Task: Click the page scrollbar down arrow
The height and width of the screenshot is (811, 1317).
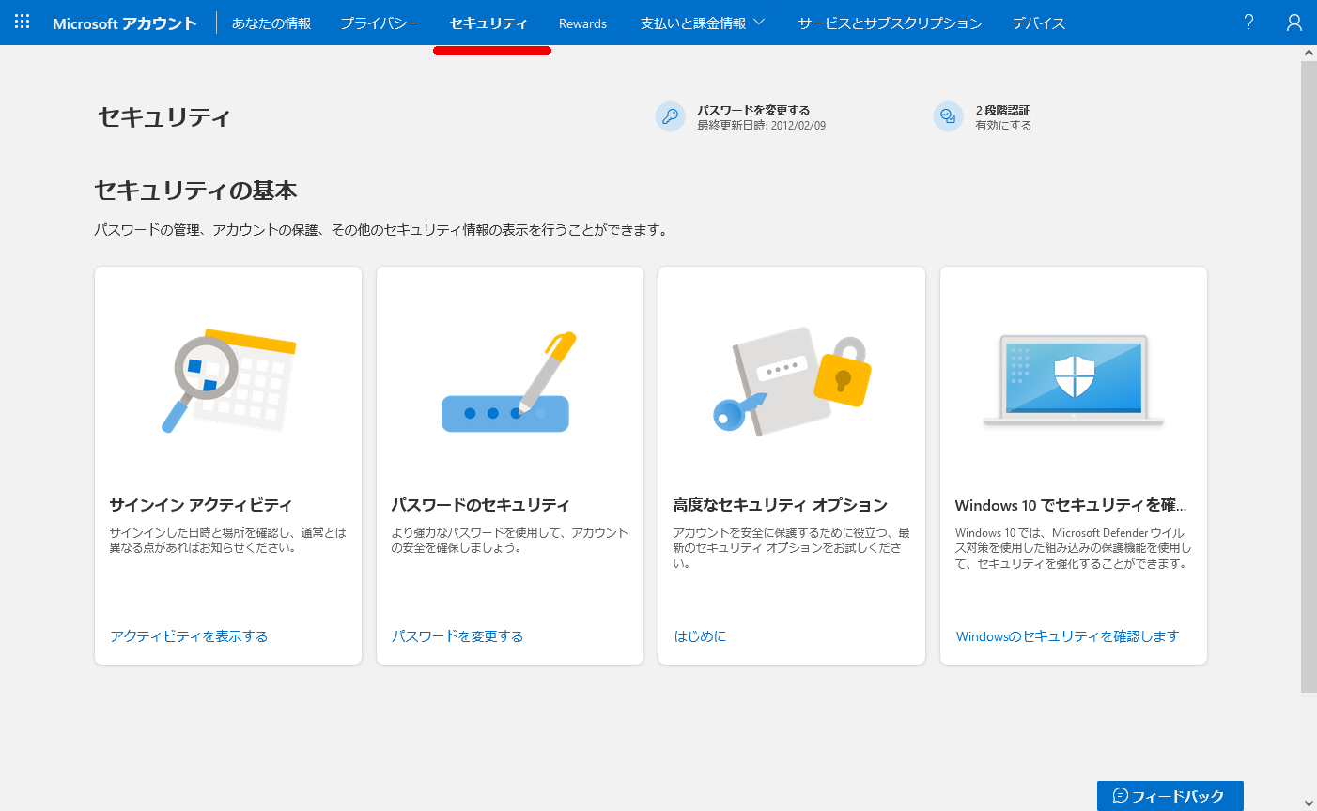Action: 1309,803
